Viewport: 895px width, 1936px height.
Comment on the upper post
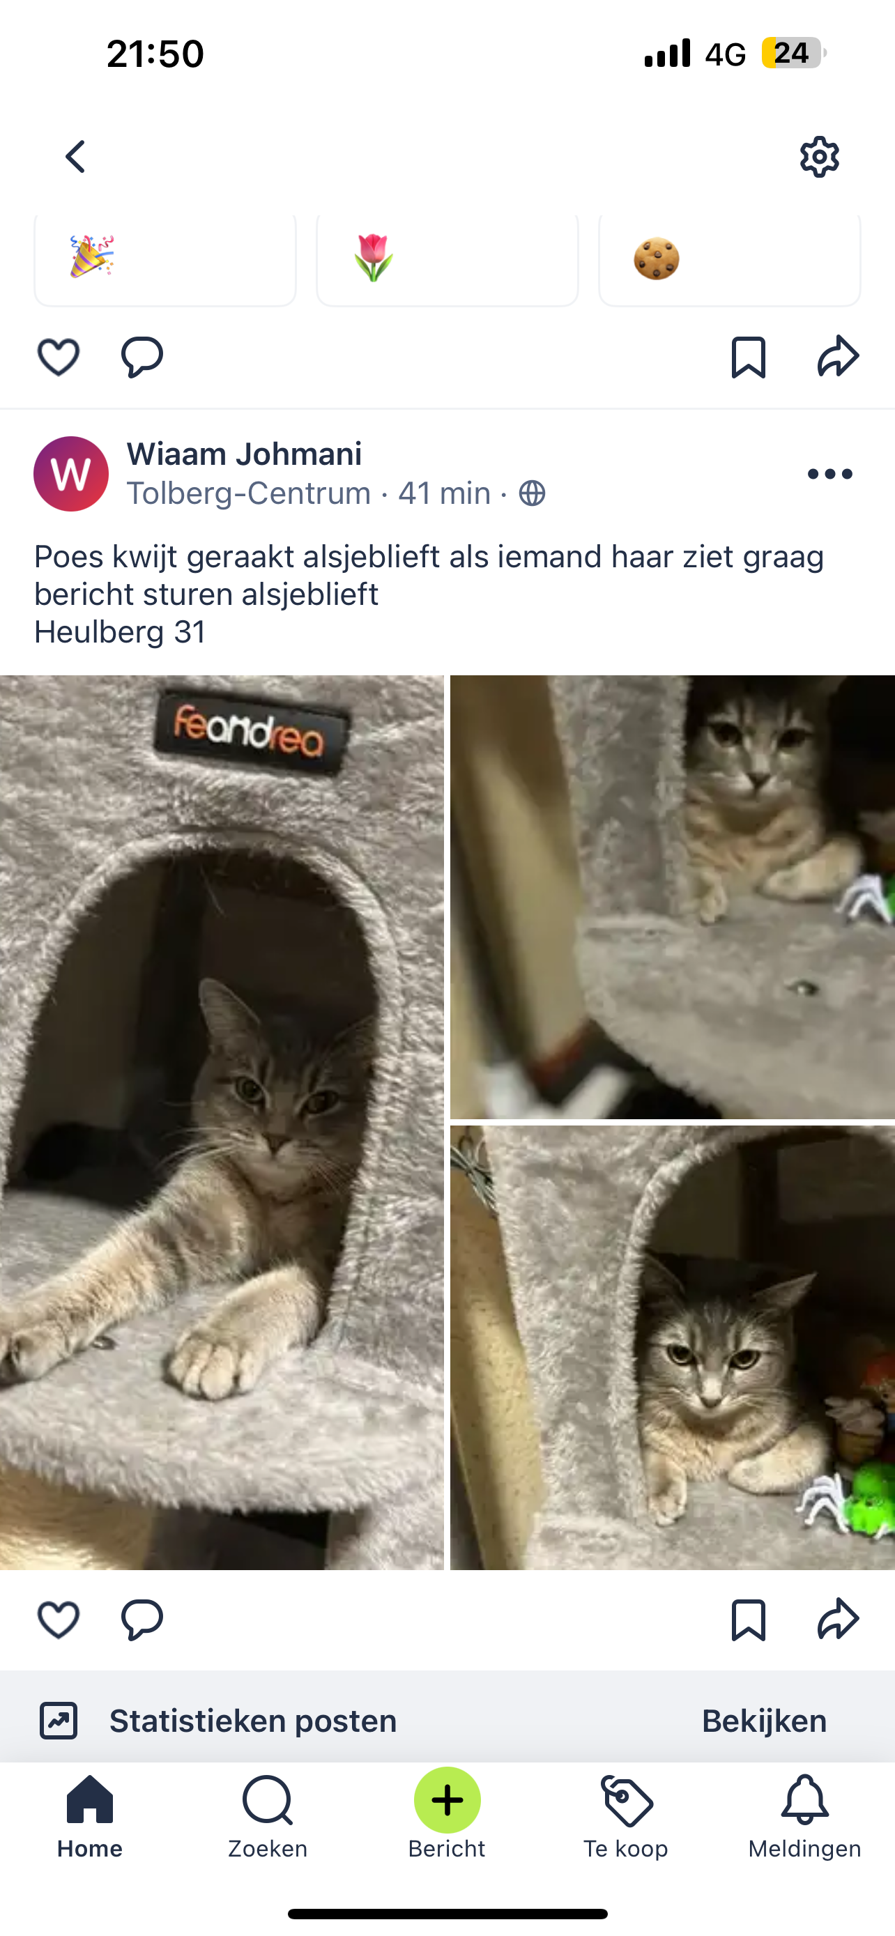(142, 357)
